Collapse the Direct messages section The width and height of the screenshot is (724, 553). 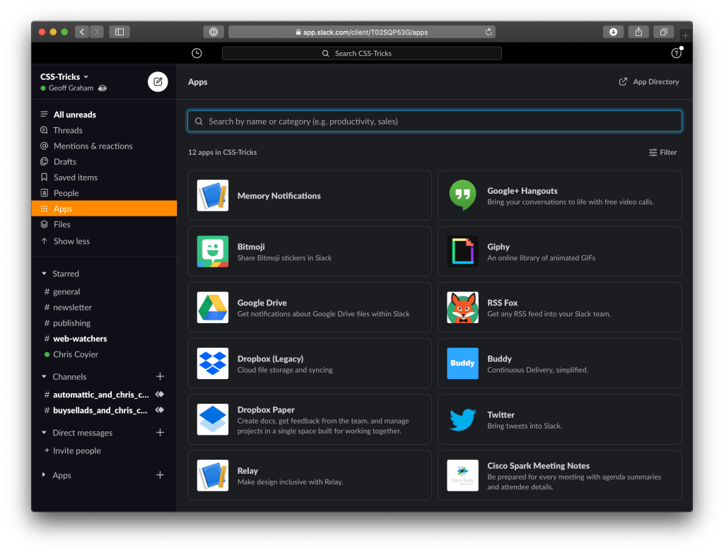click(x=45, y=432)
